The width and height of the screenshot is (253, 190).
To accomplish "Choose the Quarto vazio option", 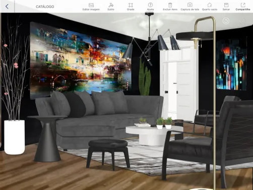I will (210, 7).
